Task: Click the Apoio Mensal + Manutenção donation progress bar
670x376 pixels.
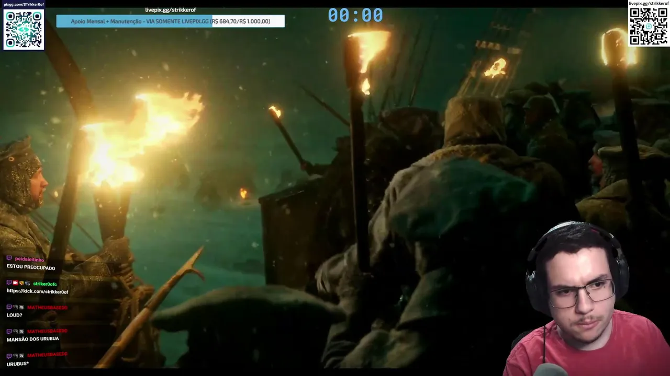Action: 171,21
